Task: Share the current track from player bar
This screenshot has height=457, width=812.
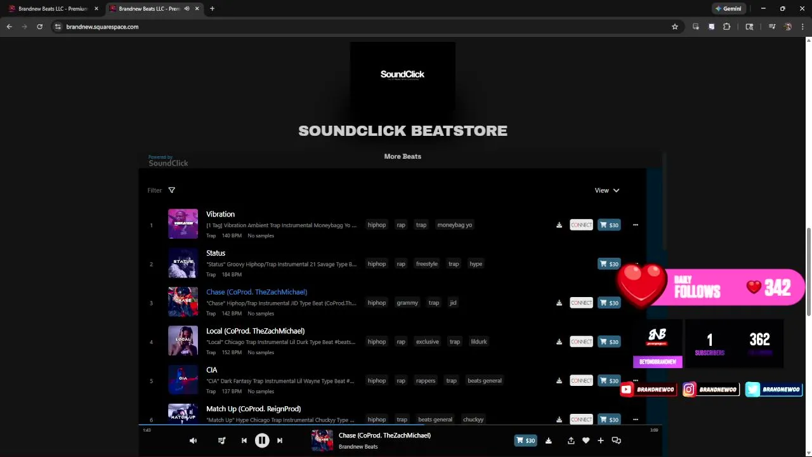Action: click(x=571, y=440)
